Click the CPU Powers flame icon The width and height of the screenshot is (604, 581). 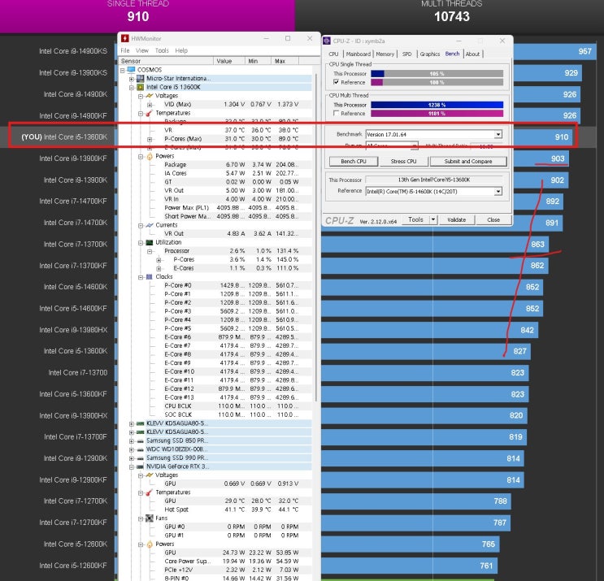(x=150, y=156)
